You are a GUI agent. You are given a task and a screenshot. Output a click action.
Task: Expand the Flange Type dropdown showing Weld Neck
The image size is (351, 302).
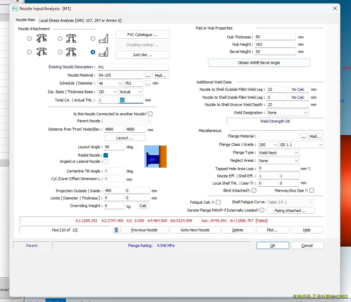point(279,153)
